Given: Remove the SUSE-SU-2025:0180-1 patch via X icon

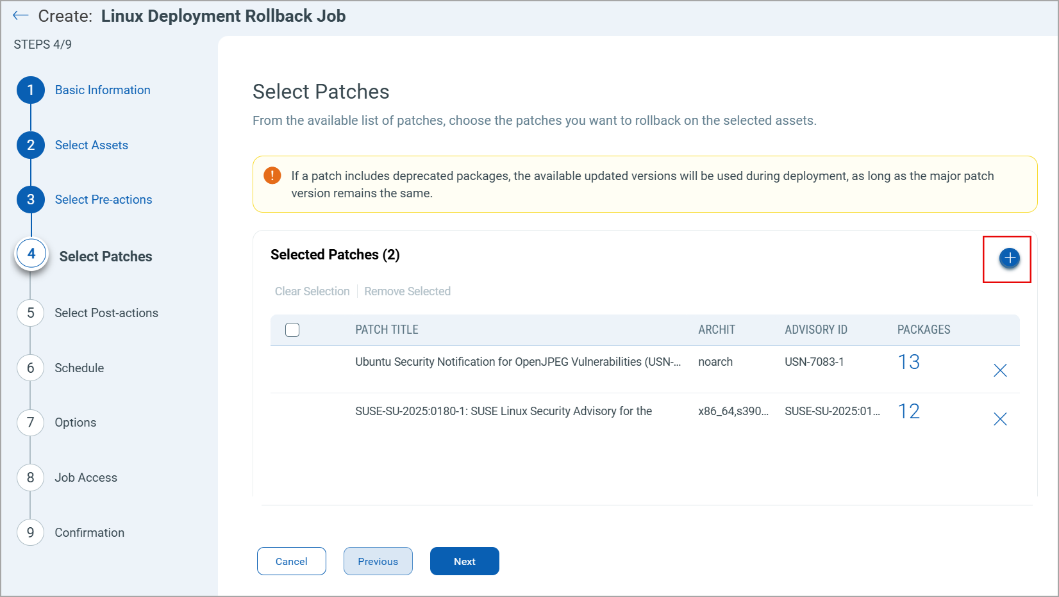Looking at the screenshot, I should 1000,419.
